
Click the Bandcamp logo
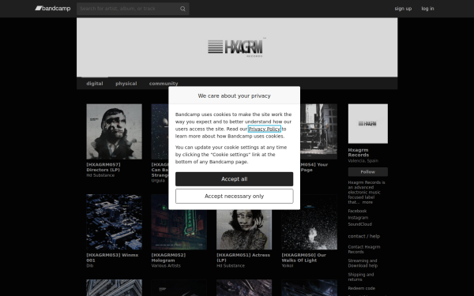tap(53, 9)
